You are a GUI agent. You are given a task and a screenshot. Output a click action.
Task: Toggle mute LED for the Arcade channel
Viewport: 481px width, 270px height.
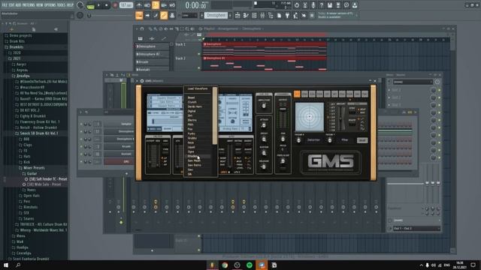coord(81,147)
